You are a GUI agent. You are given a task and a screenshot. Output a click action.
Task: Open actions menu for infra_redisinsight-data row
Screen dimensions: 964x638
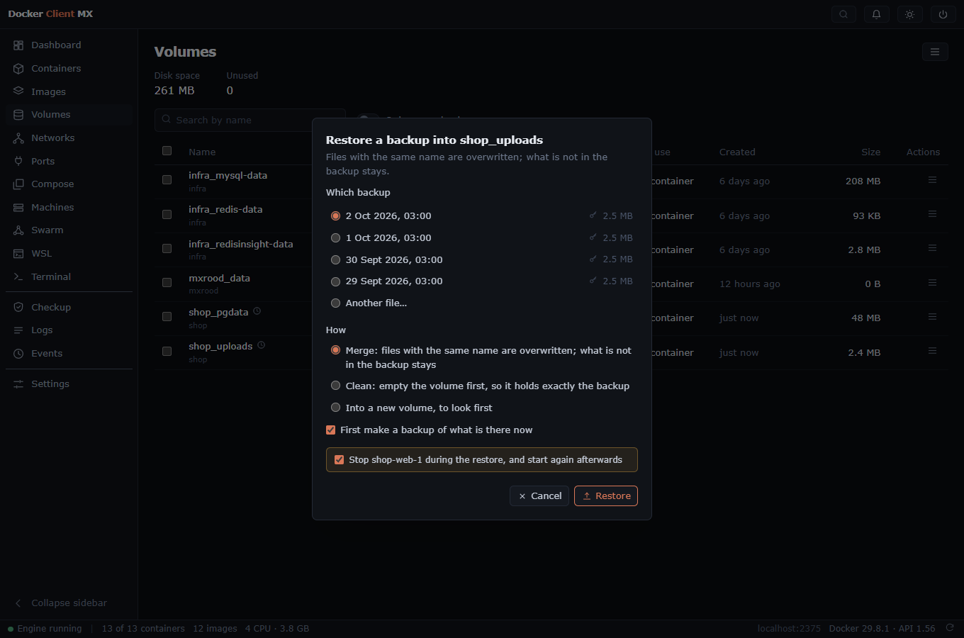point(932,248)
